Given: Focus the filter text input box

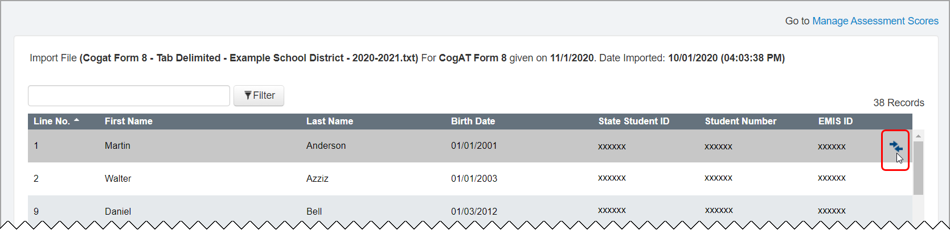Looking at the screenshot, I should 129,95.
